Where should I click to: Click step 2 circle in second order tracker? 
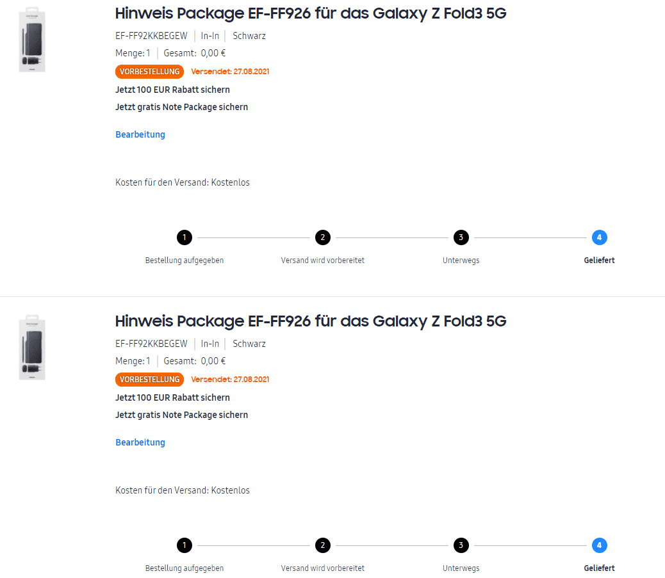click(323, 545)
